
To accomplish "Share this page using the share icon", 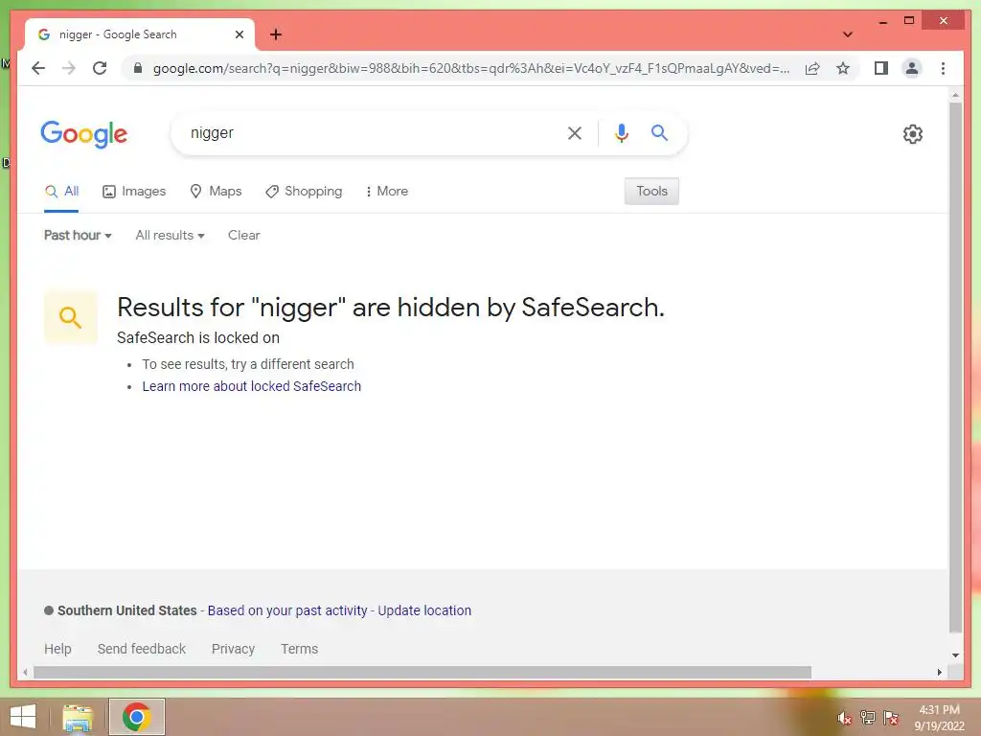I will pos(812,68).
